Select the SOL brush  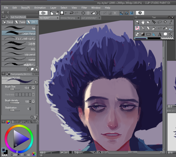click(x=19, y=49)
